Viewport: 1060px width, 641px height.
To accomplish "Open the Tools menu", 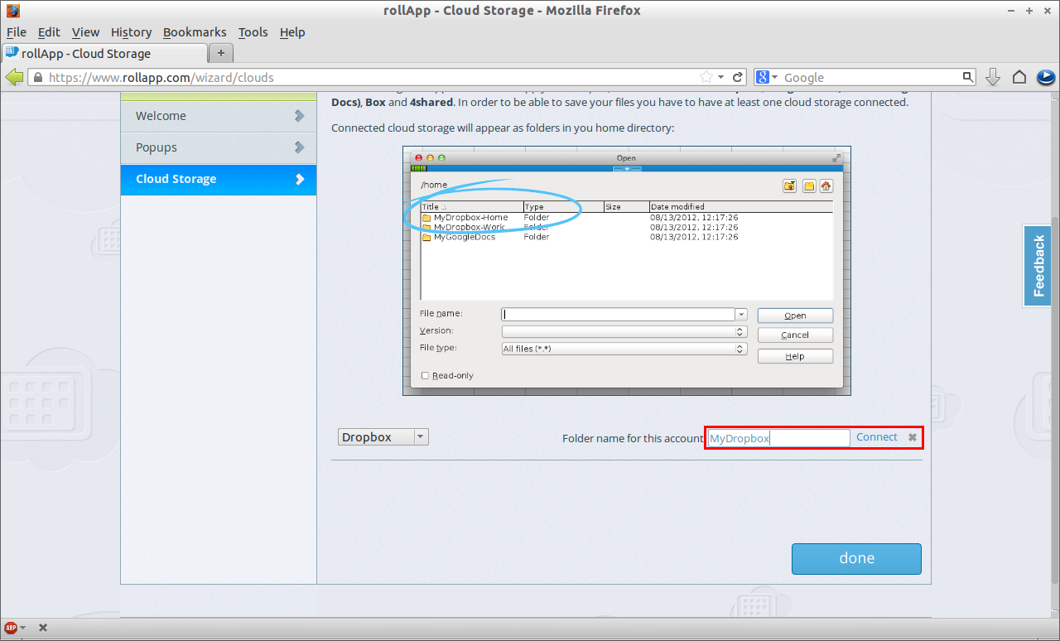I will [x=253, y=32].
